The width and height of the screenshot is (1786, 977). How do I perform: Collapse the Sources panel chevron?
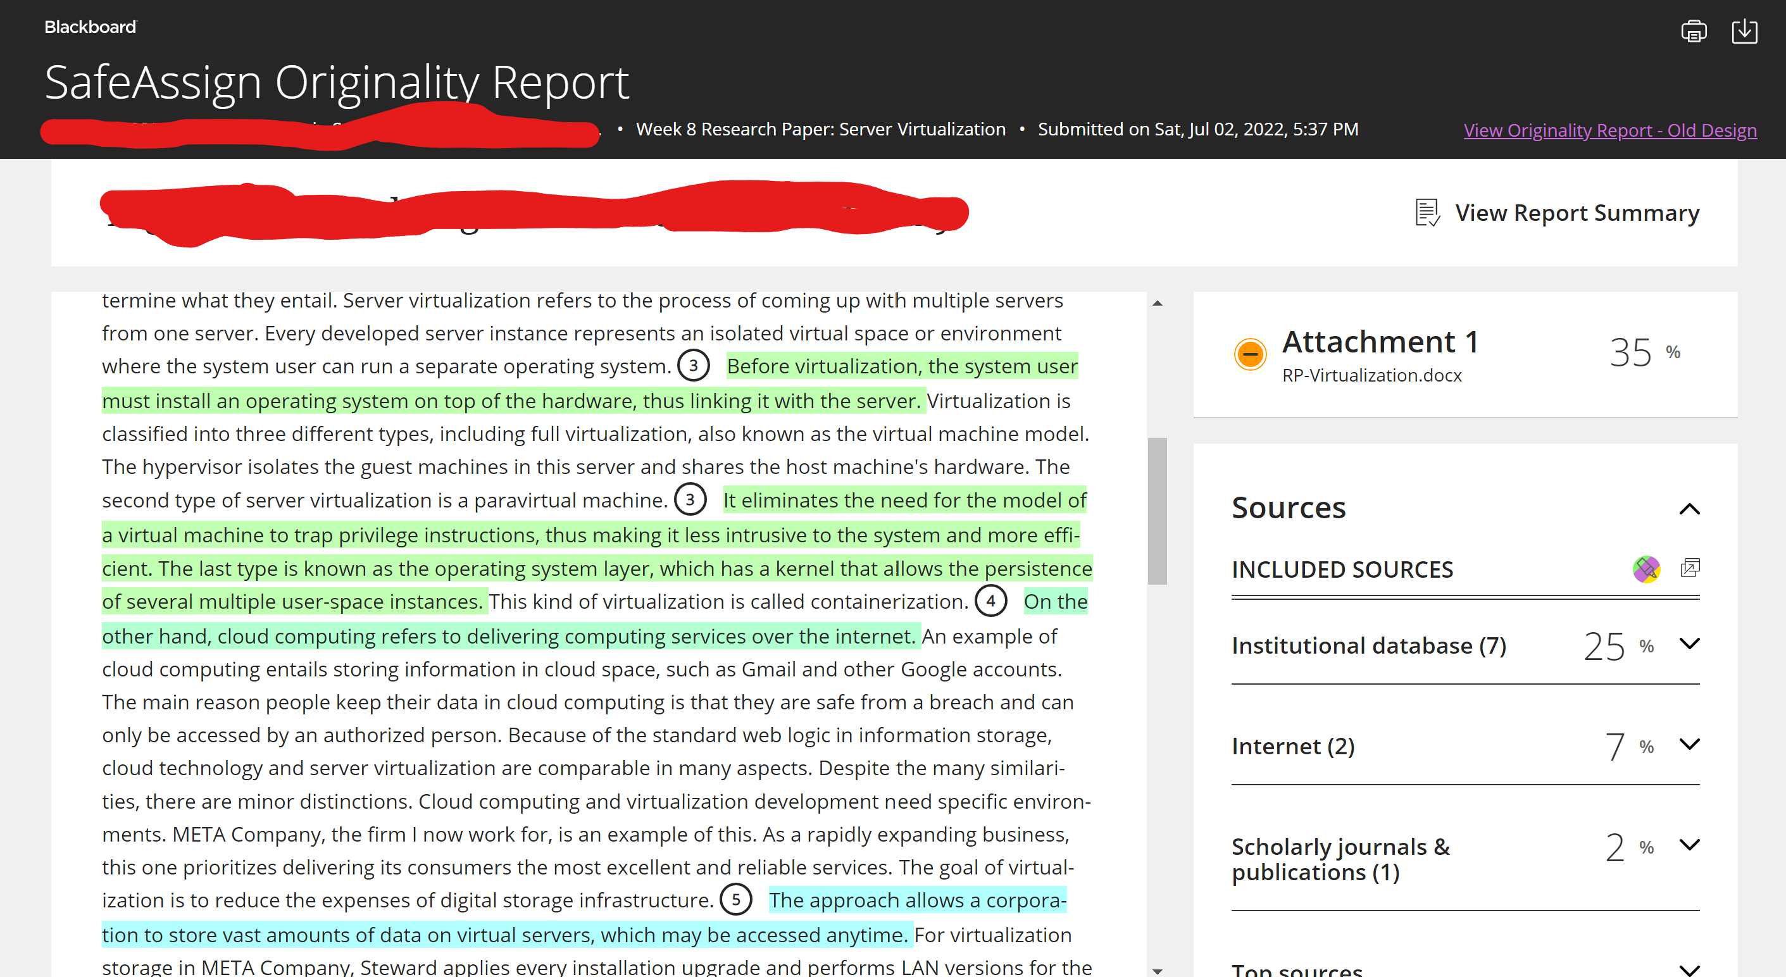point(1690,509)
